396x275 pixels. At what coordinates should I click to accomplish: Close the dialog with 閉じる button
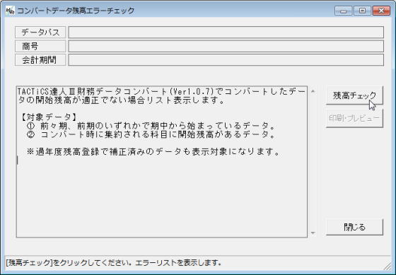coord(354,227)
